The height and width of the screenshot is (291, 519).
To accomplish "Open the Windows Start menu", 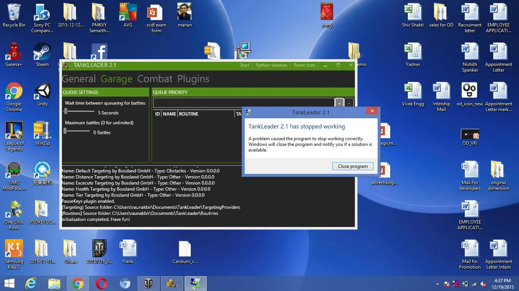I will pyautogui.click(x=9, y=283).
